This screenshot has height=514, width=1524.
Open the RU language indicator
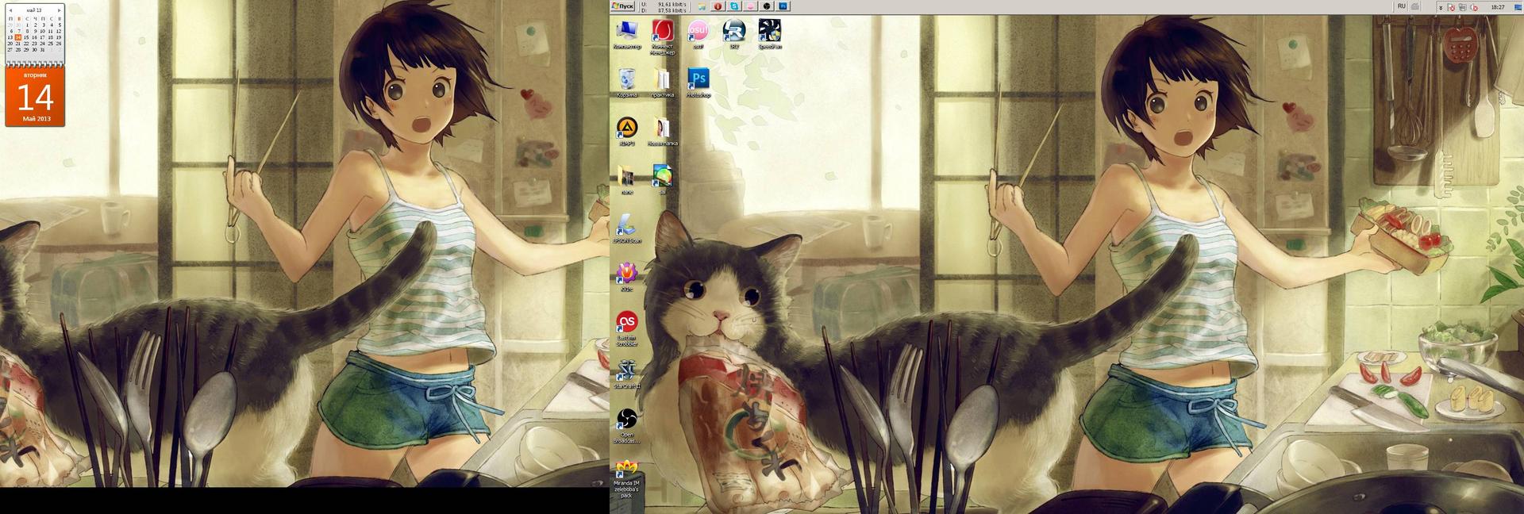1402,6
